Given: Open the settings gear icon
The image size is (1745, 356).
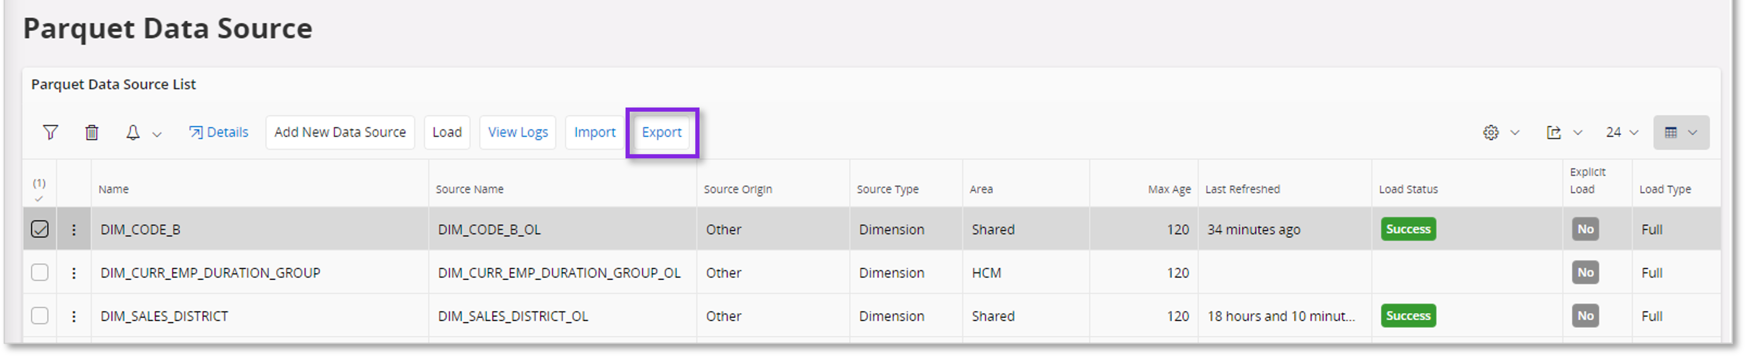Looking at the screenshot, I should point(1490,132).
